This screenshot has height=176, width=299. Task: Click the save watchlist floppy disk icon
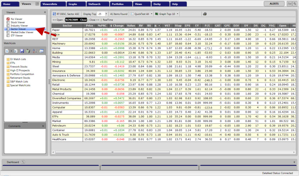click(x=22, y=51)
